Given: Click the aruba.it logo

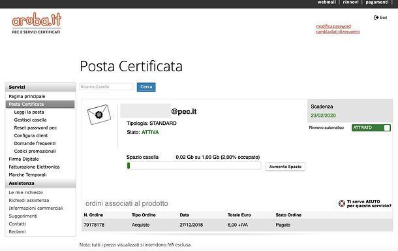Looking at the screenshot, I should click(x=37, y=23).
